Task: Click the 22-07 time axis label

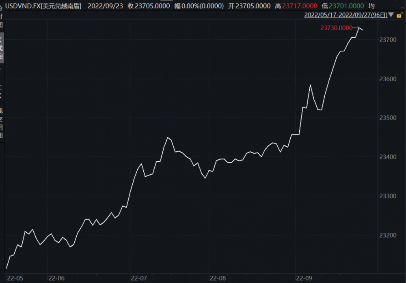Action: 139,279
